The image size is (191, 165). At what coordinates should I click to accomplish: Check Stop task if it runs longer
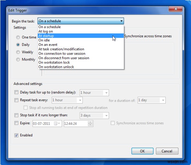[x=16, y=115]
